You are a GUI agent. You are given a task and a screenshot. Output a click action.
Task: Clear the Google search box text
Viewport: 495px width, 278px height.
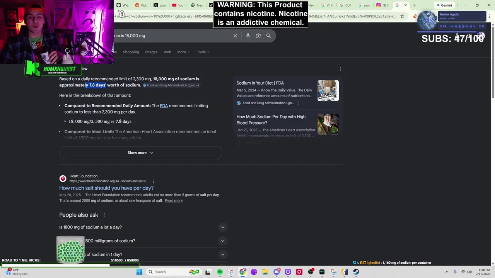coord(235,36)
